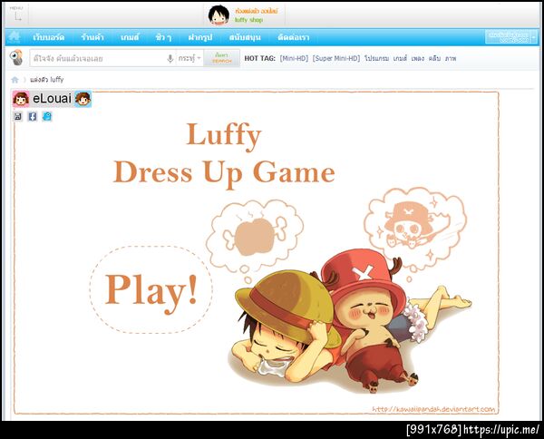544x439 pixels.
Task: Share via the Twitter bird icon
Action: (x=47, y=116)
